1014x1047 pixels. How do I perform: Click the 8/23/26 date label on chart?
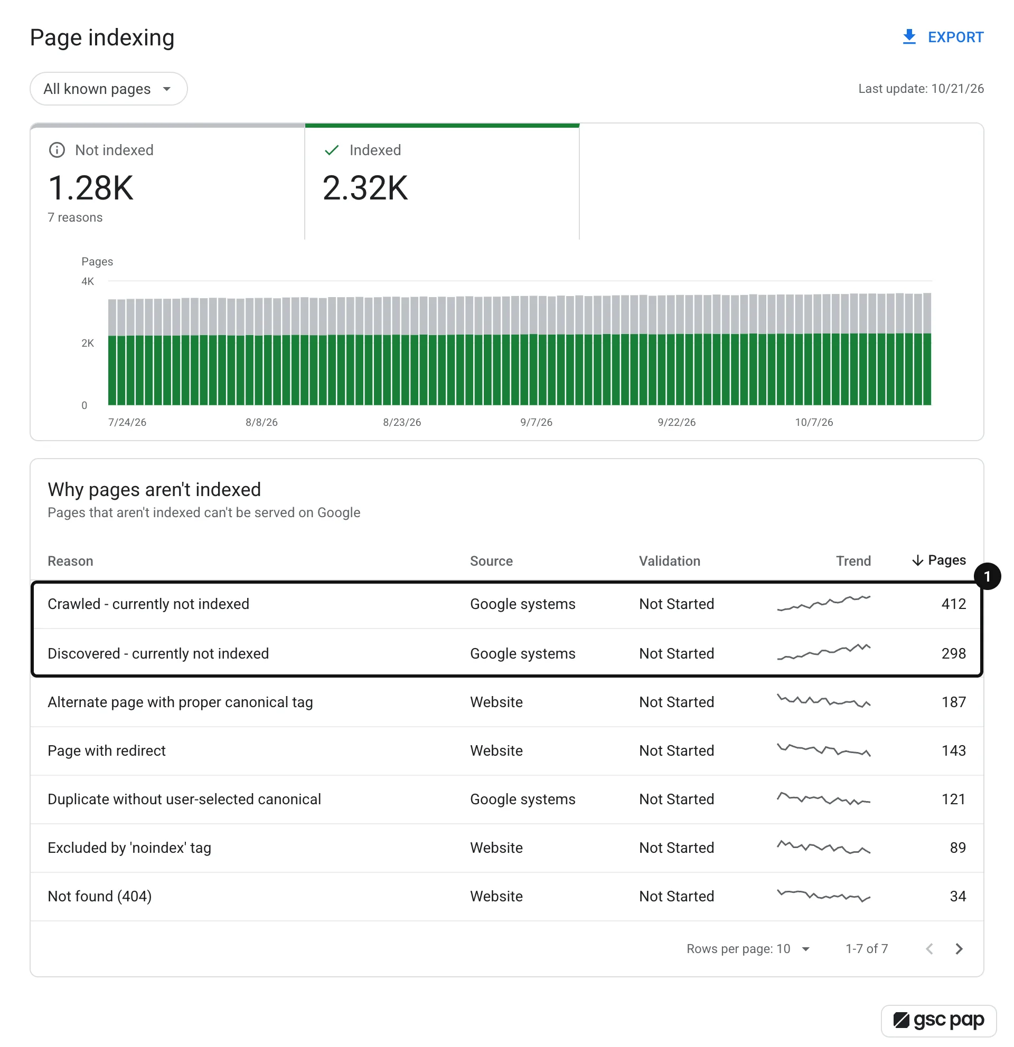(x=401, y=422)
